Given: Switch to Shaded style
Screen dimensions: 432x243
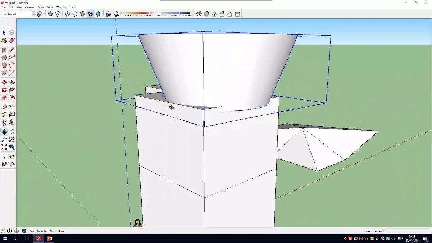Looking at the screenshot, I should coord(83,14).
